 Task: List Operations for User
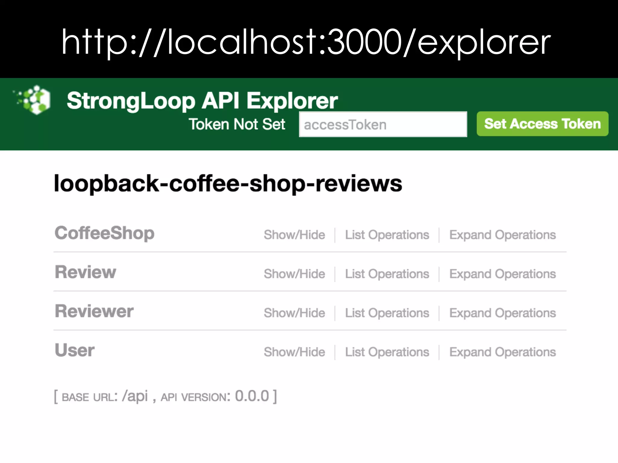pyautogui.click(x=387, y=352)
